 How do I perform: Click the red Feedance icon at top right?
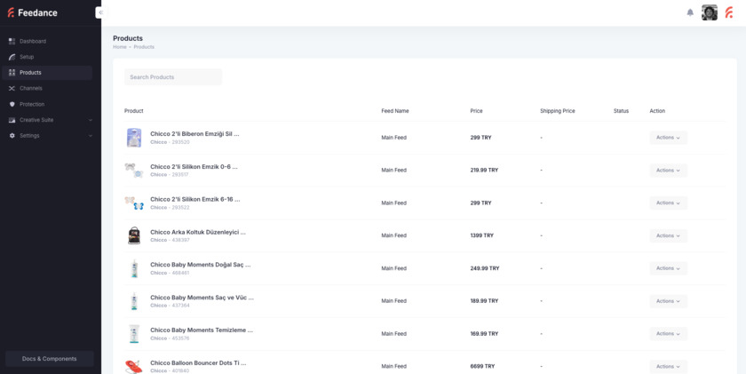[x=729, y=12]
